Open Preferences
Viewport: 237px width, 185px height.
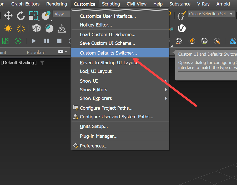pos(120,146)
